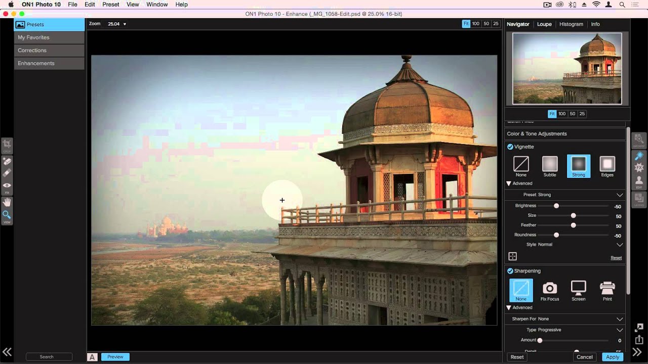This screenshot has width=648, height=364.
Task: Select sharpening preset None
Action: (521, 291)
